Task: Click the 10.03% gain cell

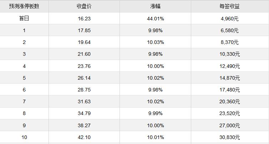Action: click(156, 42)
